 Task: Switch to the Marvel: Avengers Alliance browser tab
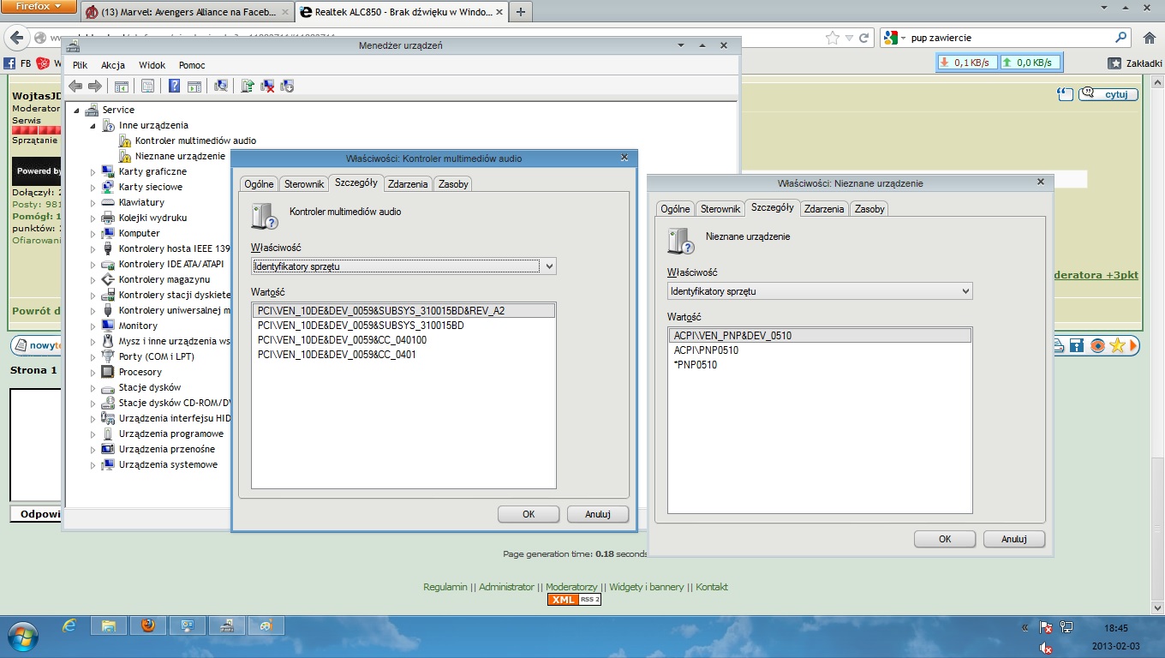click(x=188, y=12)
